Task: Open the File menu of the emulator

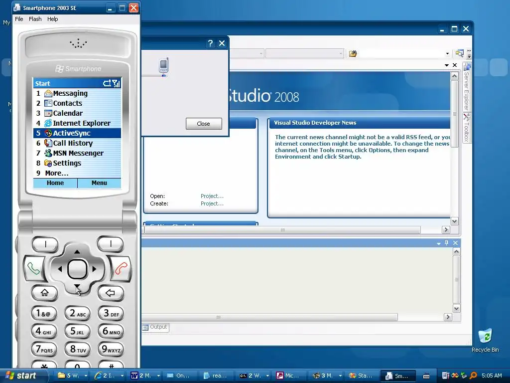Action: tap(19, 19)
